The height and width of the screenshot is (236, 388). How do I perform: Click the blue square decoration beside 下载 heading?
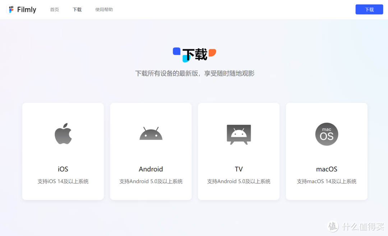click(176, 51)
